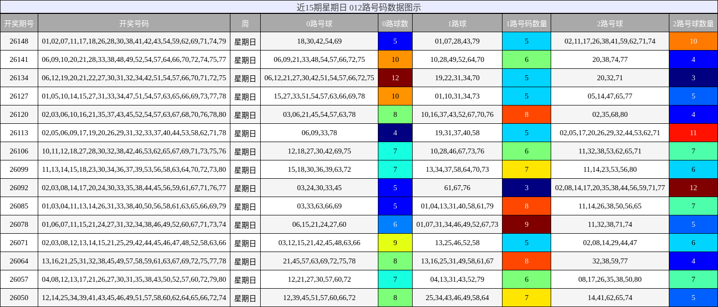Click 2路 numbers 14,41,62,65,74
The width and height of the screenshot is (718, 307).
click(610, 298)
